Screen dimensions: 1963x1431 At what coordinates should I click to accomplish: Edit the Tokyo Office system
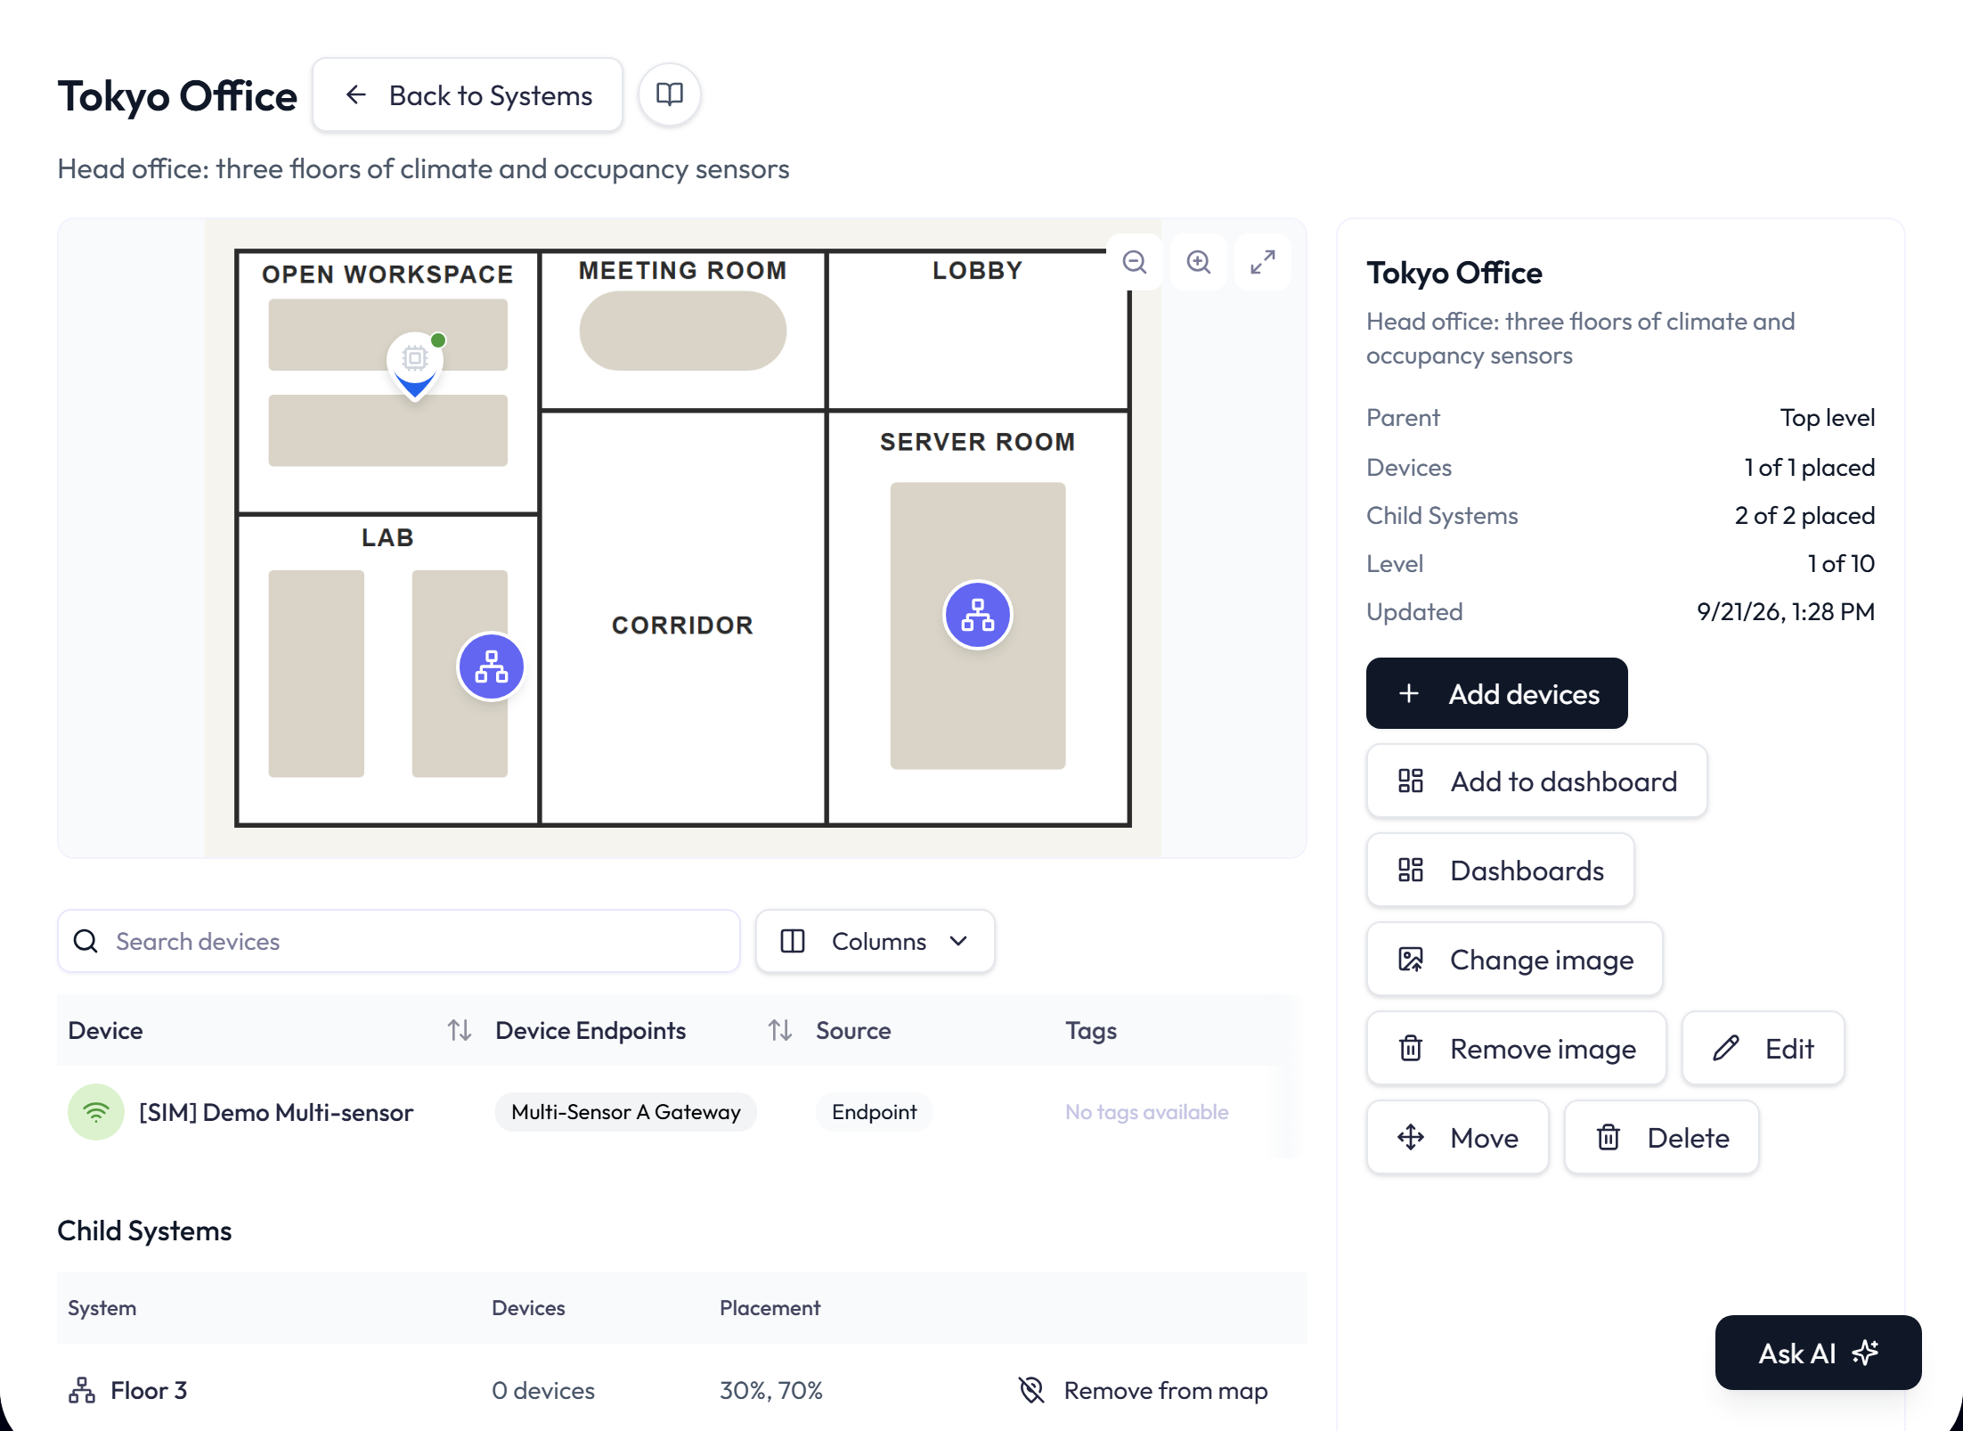(x=1763, y=1049)
